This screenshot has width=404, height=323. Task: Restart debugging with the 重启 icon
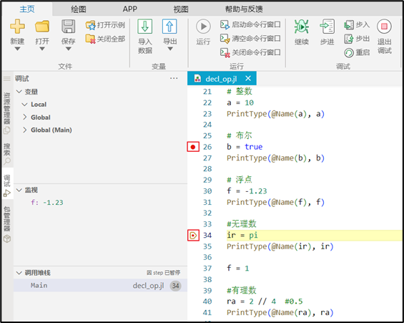click(349, 53)
